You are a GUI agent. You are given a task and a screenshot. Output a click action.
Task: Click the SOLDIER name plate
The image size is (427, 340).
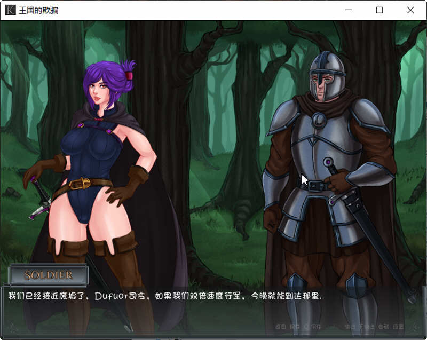(49, 274)
